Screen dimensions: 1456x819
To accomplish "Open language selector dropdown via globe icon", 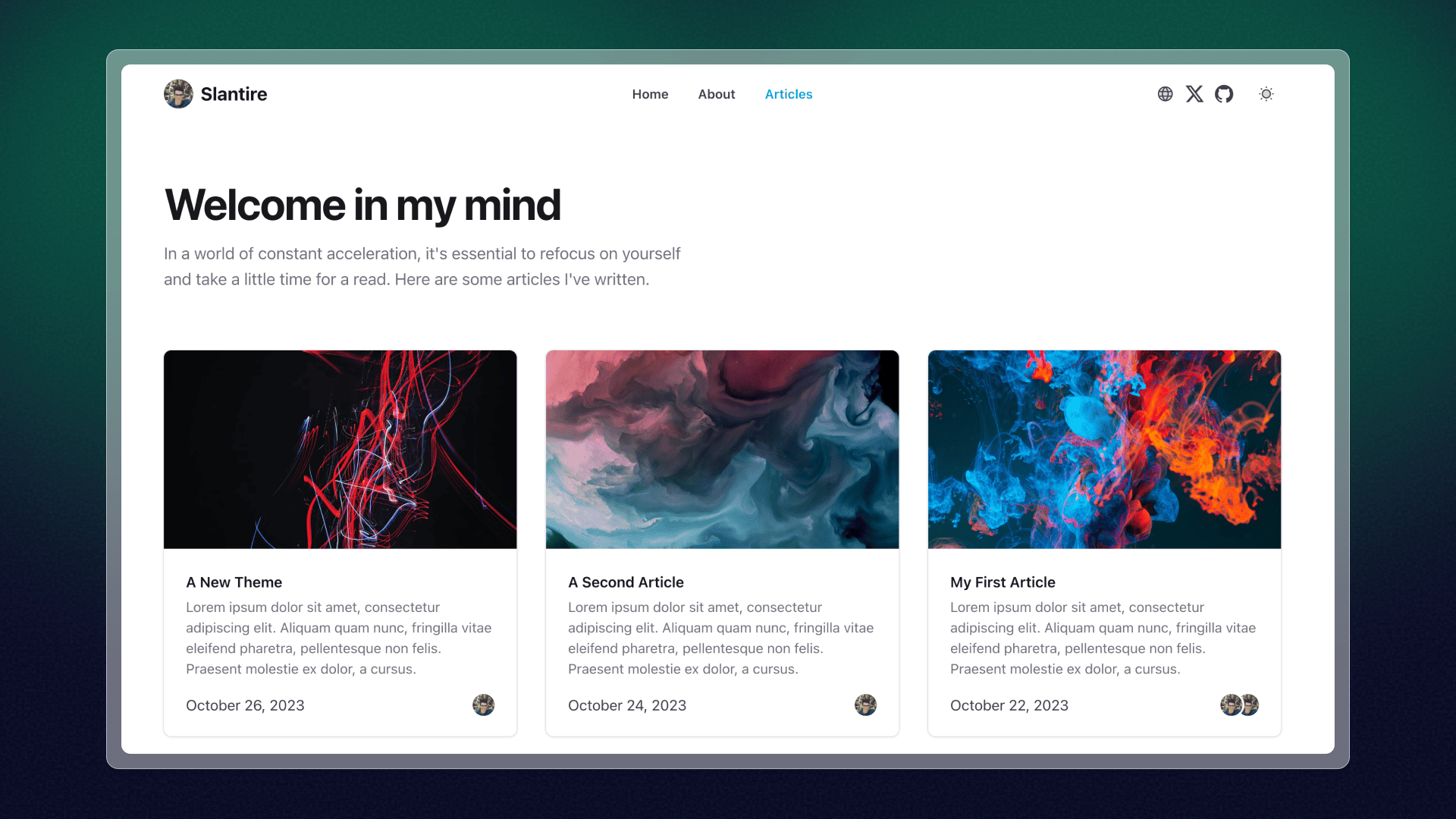I will click(1165, 94).
